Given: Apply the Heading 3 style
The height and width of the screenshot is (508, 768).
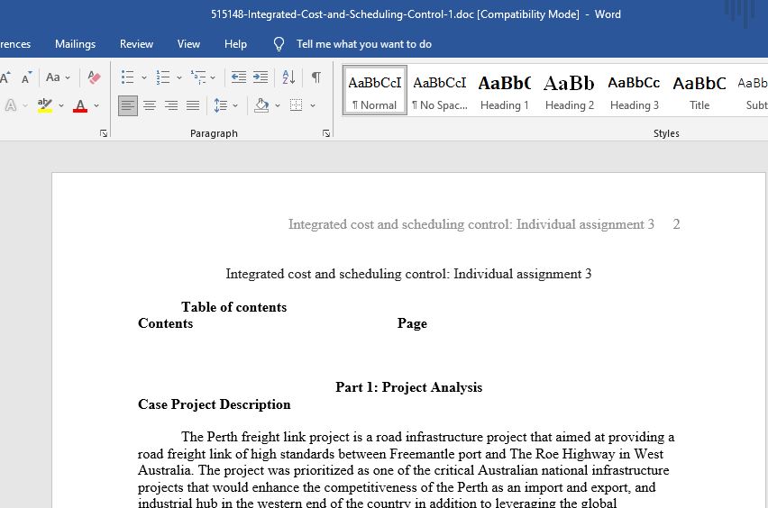Looking at the screenshot, I should (x=635, y=91).
